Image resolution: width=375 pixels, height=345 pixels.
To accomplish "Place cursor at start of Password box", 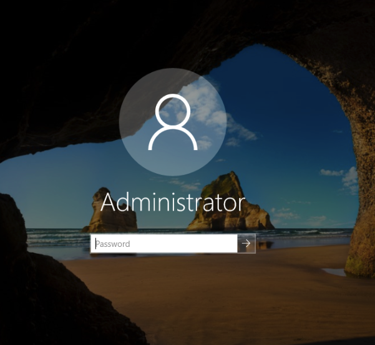I will [95, 244].
